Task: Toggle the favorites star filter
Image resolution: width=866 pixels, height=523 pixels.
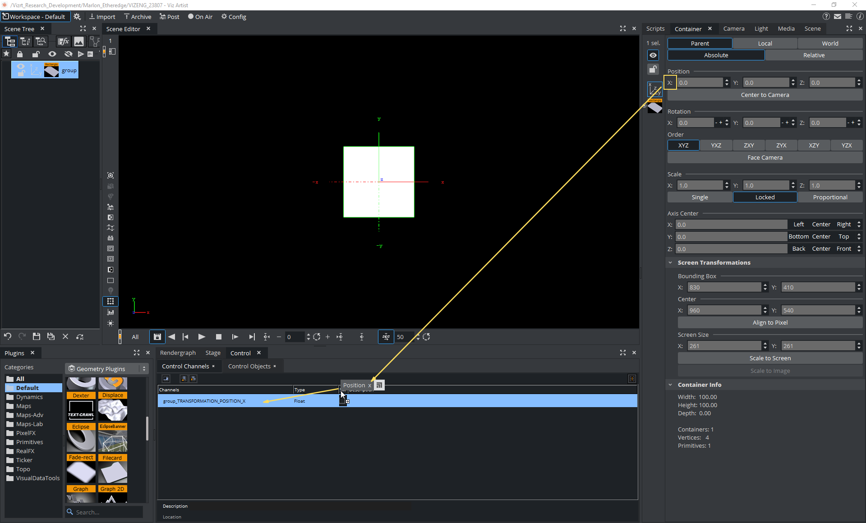Action: coord(6,54)
